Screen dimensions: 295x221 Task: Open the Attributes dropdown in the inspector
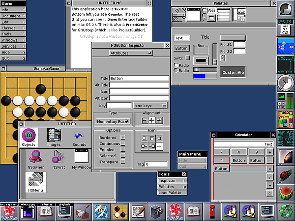point(130,53)
